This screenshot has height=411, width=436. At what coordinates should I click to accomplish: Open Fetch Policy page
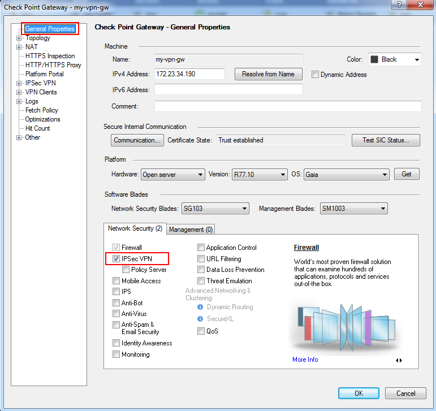coord(42,110)
